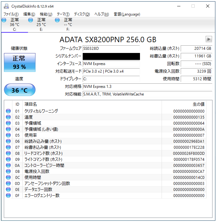Open the テーマ(T) menu
Viewport: 216px width, 222px height.
(63, 14)
